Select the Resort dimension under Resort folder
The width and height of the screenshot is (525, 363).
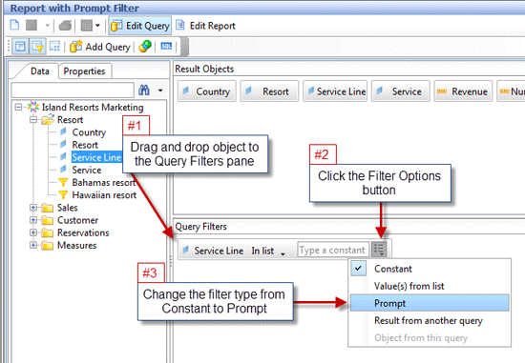pyautogui.click(x=85, y=145)
